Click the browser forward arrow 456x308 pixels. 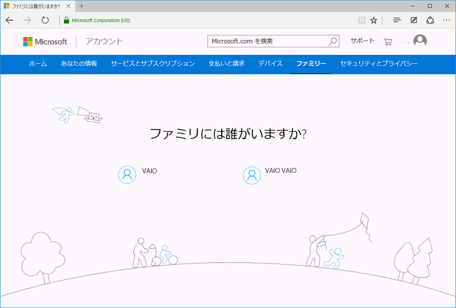(27, 20)
